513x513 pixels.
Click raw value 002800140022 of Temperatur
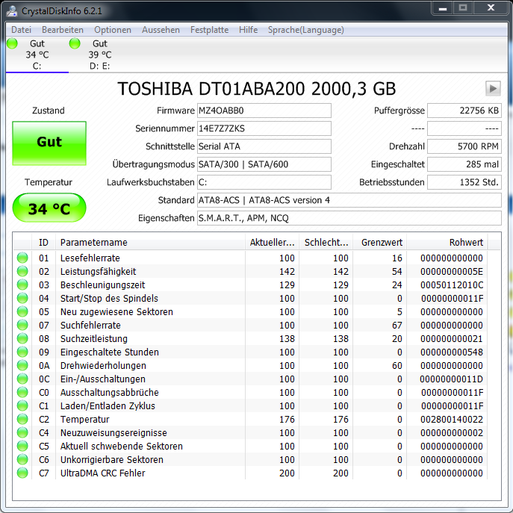coord(452,419)
